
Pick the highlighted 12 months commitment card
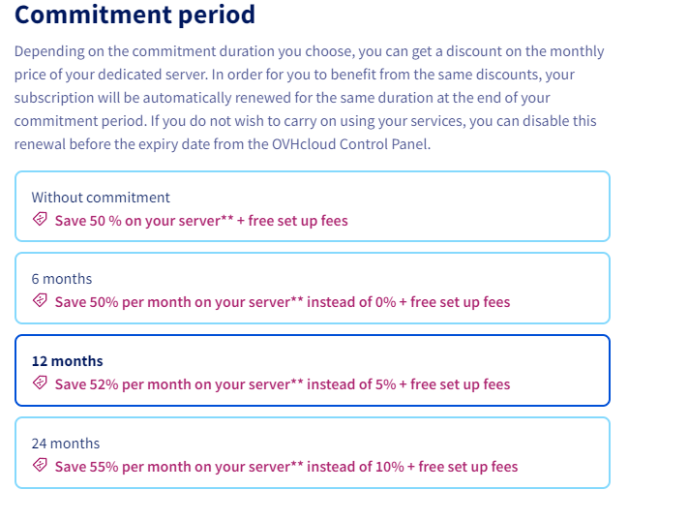(x=313, y=370)
